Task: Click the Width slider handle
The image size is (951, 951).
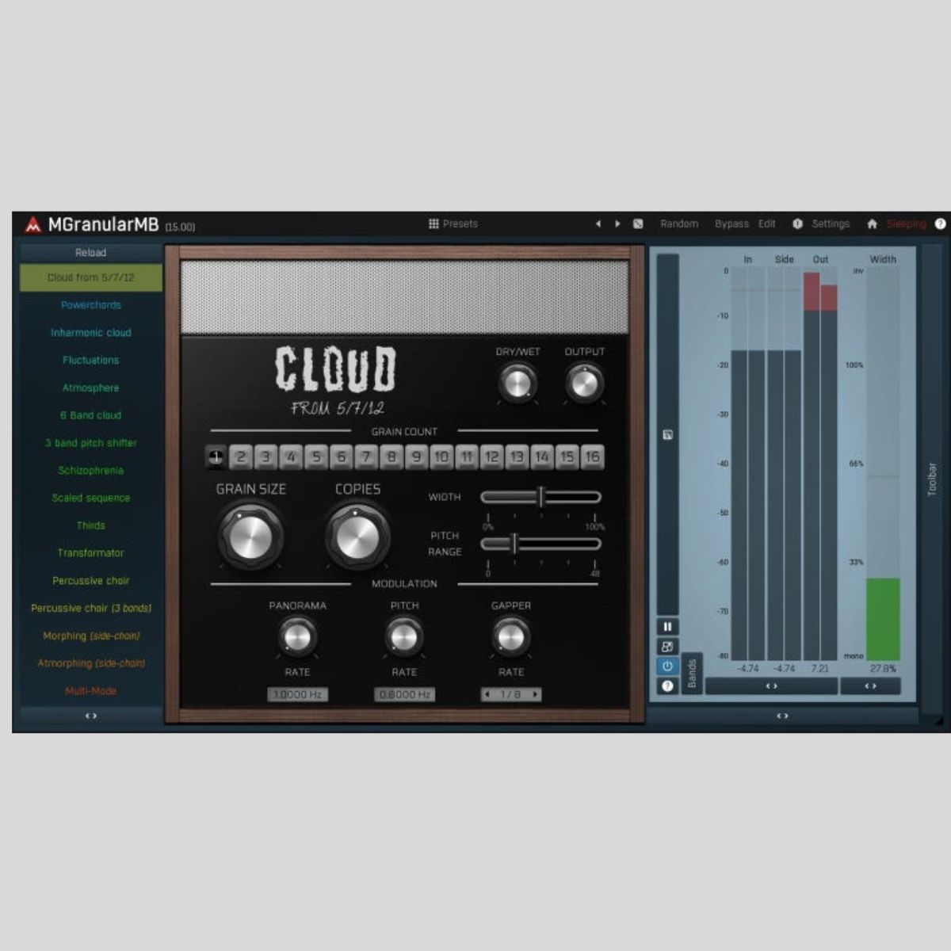Action: pyautogui.click(x=541, y=497)
